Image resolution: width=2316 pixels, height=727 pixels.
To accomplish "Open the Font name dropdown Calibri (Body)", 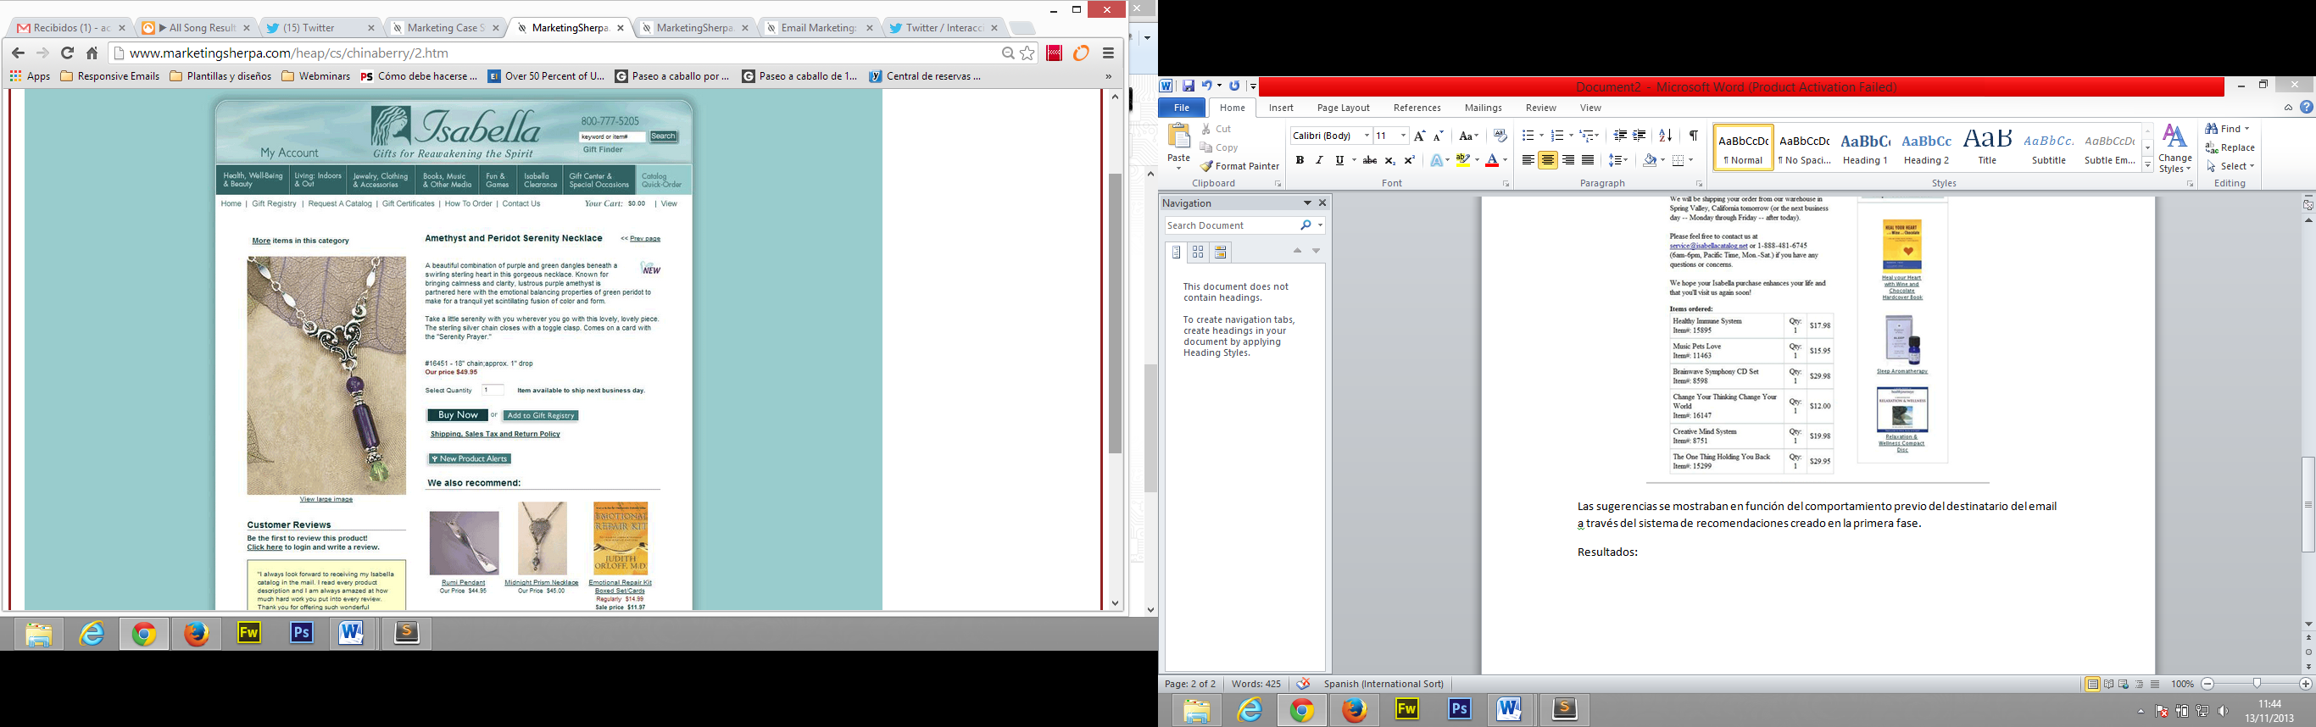I will (1367, 136).
